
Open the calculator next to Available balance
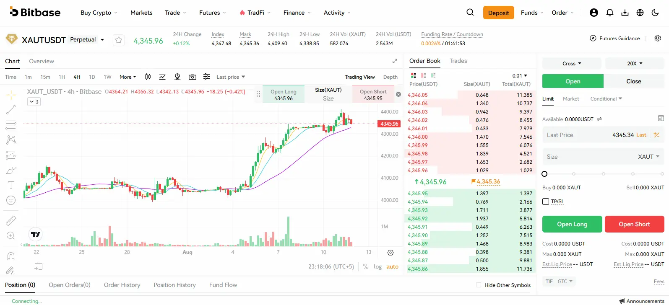click(x=661, y=119)
